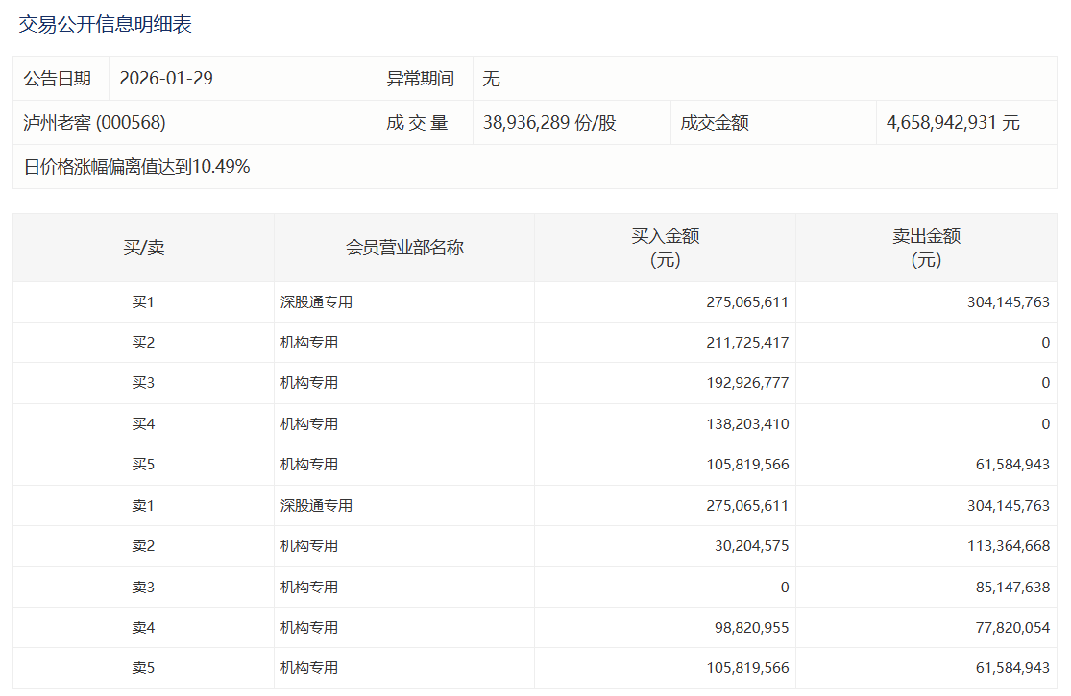Viewport: 1071px width, 696px height.
Task: Click the 买1 row label
Action: tap(143, 302)
